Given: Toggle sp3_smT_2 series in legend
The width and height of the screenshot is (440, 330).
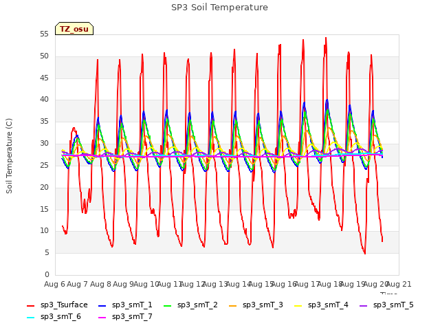Looking at the screenshot, I should coord(190,305).
